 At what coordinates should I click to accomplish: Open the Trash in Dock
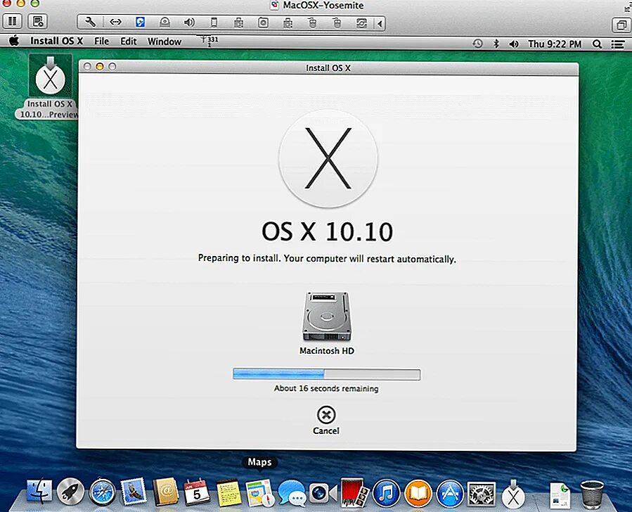click(x=592, y=494)
